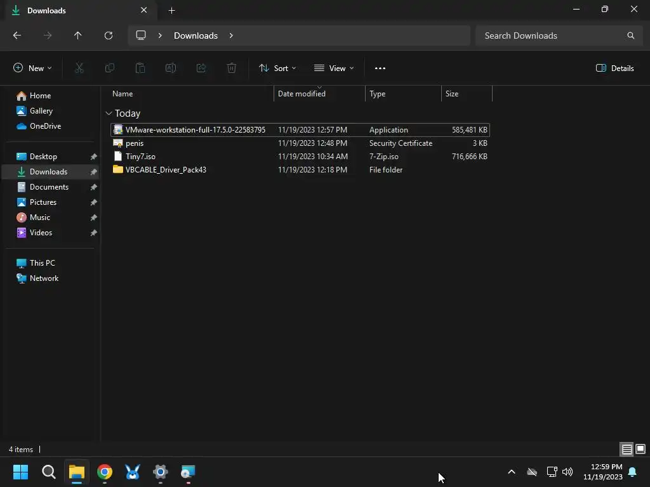Select the Tiny7.iso file

click(x=300, y=157)
